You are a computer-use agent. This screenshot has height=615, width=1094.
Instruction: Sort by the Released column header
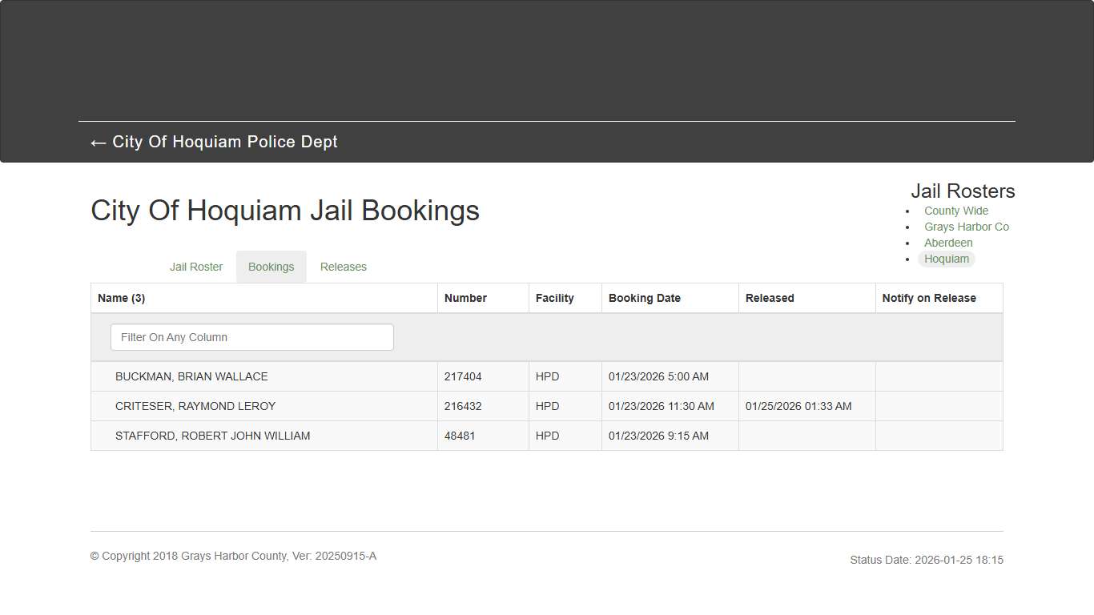click(769, 297)
